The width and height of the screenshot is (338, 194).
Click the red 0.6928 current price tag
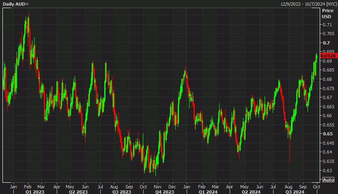329,56
